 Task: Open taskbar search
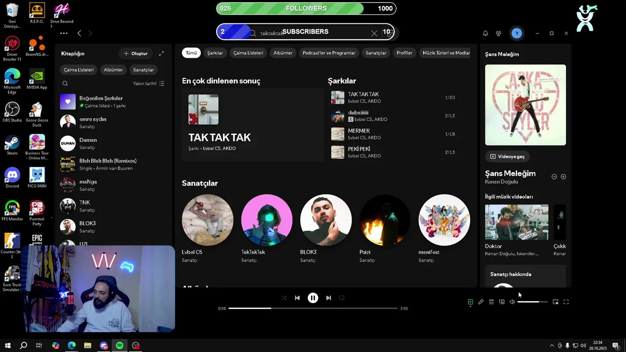[x=23, y=346]
